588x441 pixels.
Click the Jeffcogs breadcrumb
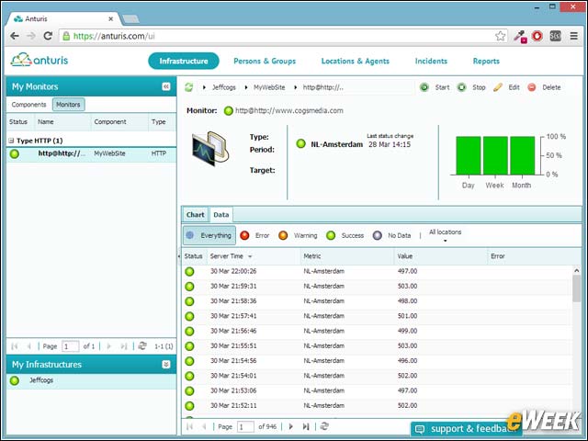224,87
